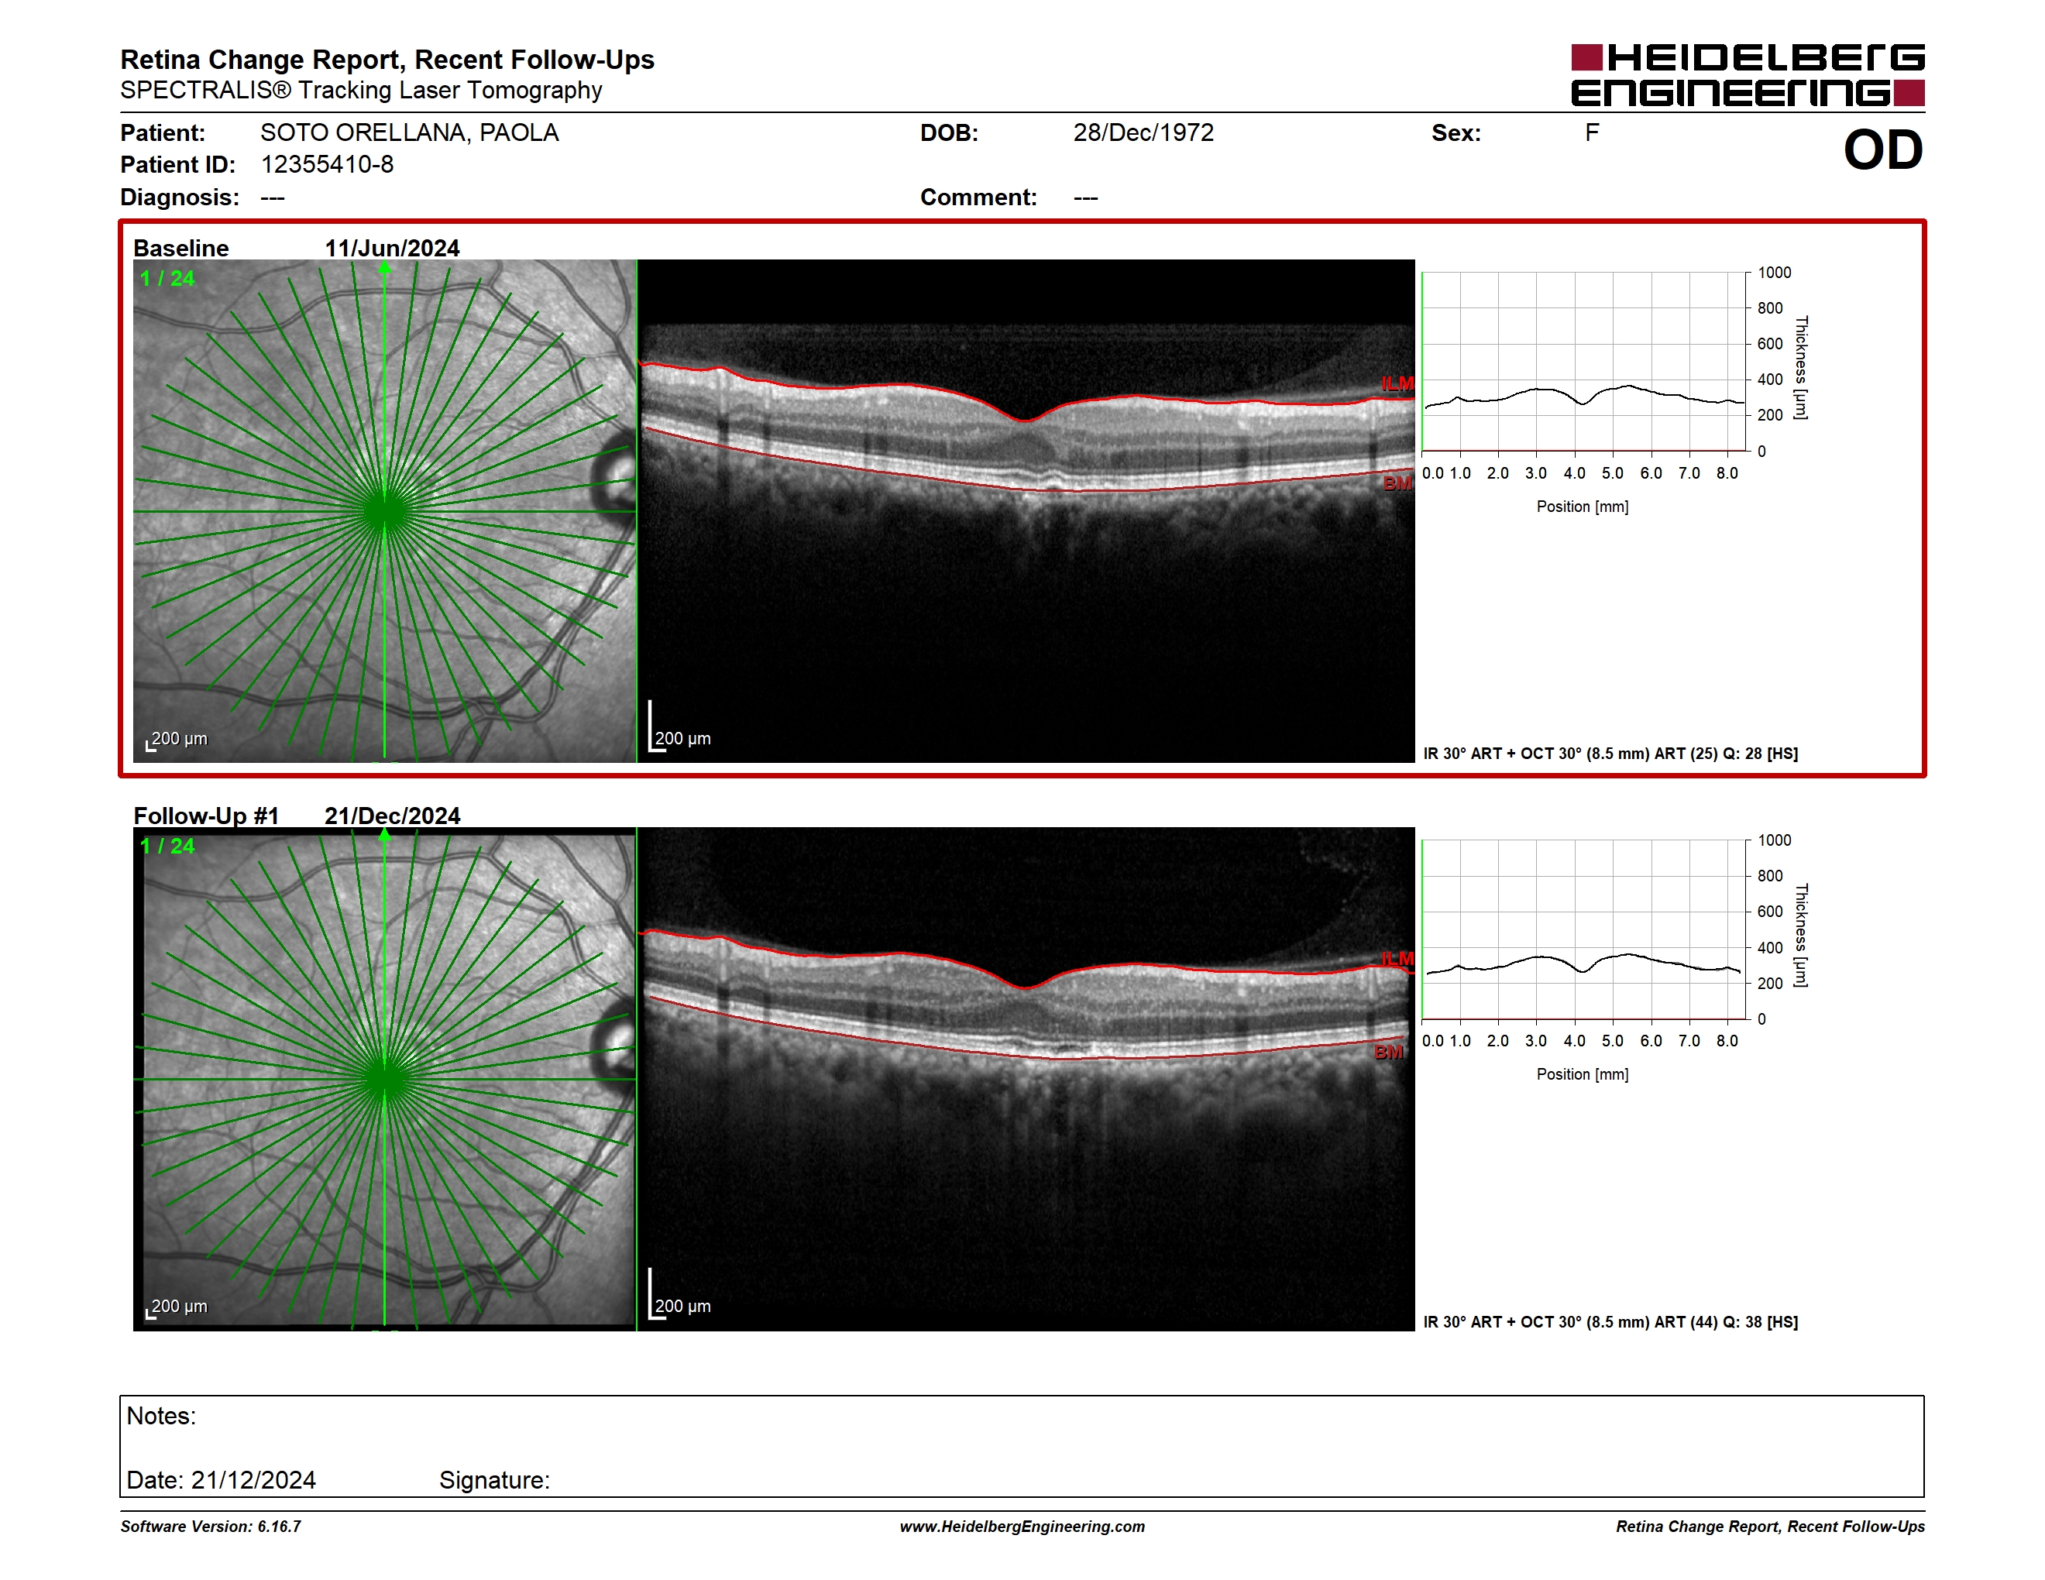Click the red ILM label in Follow-Up scan

tap(1397, 959)
